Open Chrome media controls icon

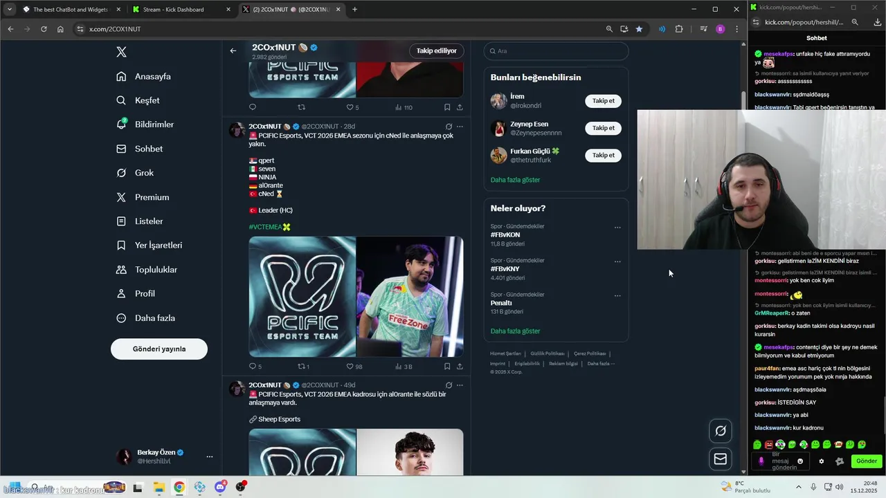pos(703,29)
